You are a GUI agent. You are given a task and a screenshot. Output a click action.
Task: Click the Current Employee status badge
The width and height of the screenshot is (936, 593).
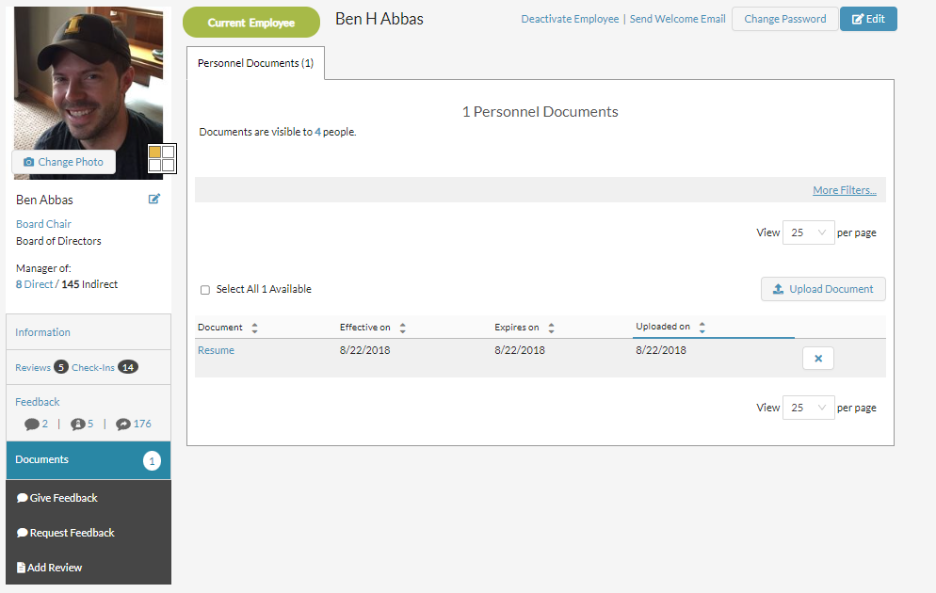(251, 23)
